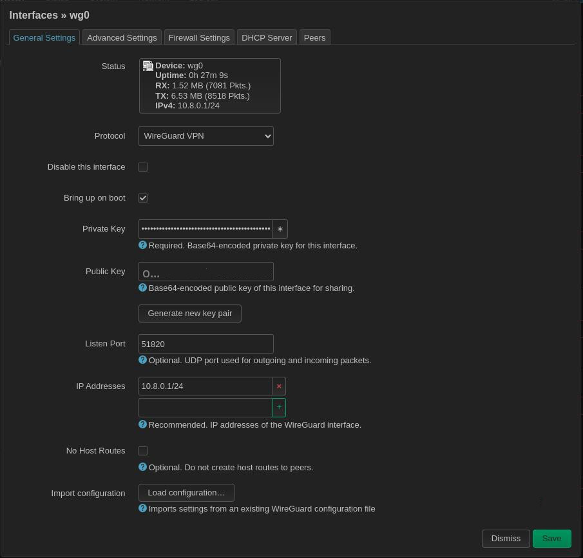Click help icon beside No Host Routes description
The image size is (583, 558).
point(142,467)
